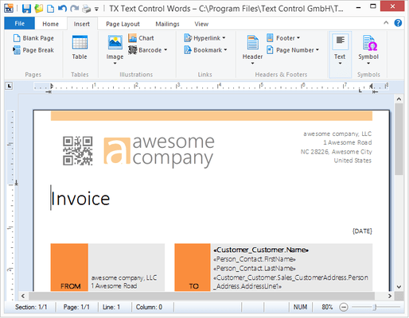Screen dimensions: 409x318
Task: Save the document from the quick access toolbar
Action: [x=26, y=9]
